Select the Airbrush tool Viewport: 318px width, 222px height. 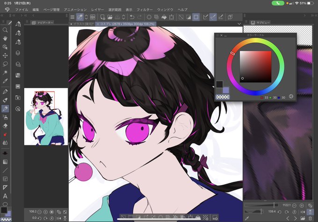click(x=5, y=117)
